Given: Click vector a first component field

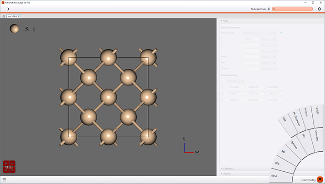Looking at the screenshot, I should click(235, 87).
